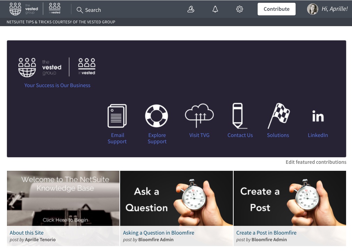
Task: Open Contact Us via the pencil icon
Action: (240, 116)
